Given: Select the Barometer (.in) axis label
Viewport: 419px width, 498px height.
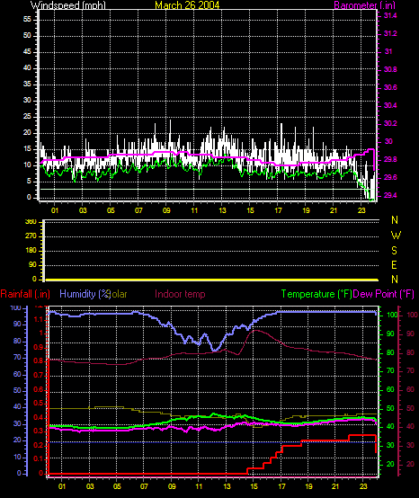Looking at the screenshot, I should (x=365, y=5).
